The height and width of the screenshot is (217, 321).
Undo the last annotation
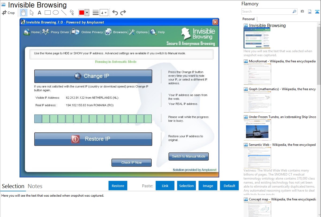tap(115, 13)
